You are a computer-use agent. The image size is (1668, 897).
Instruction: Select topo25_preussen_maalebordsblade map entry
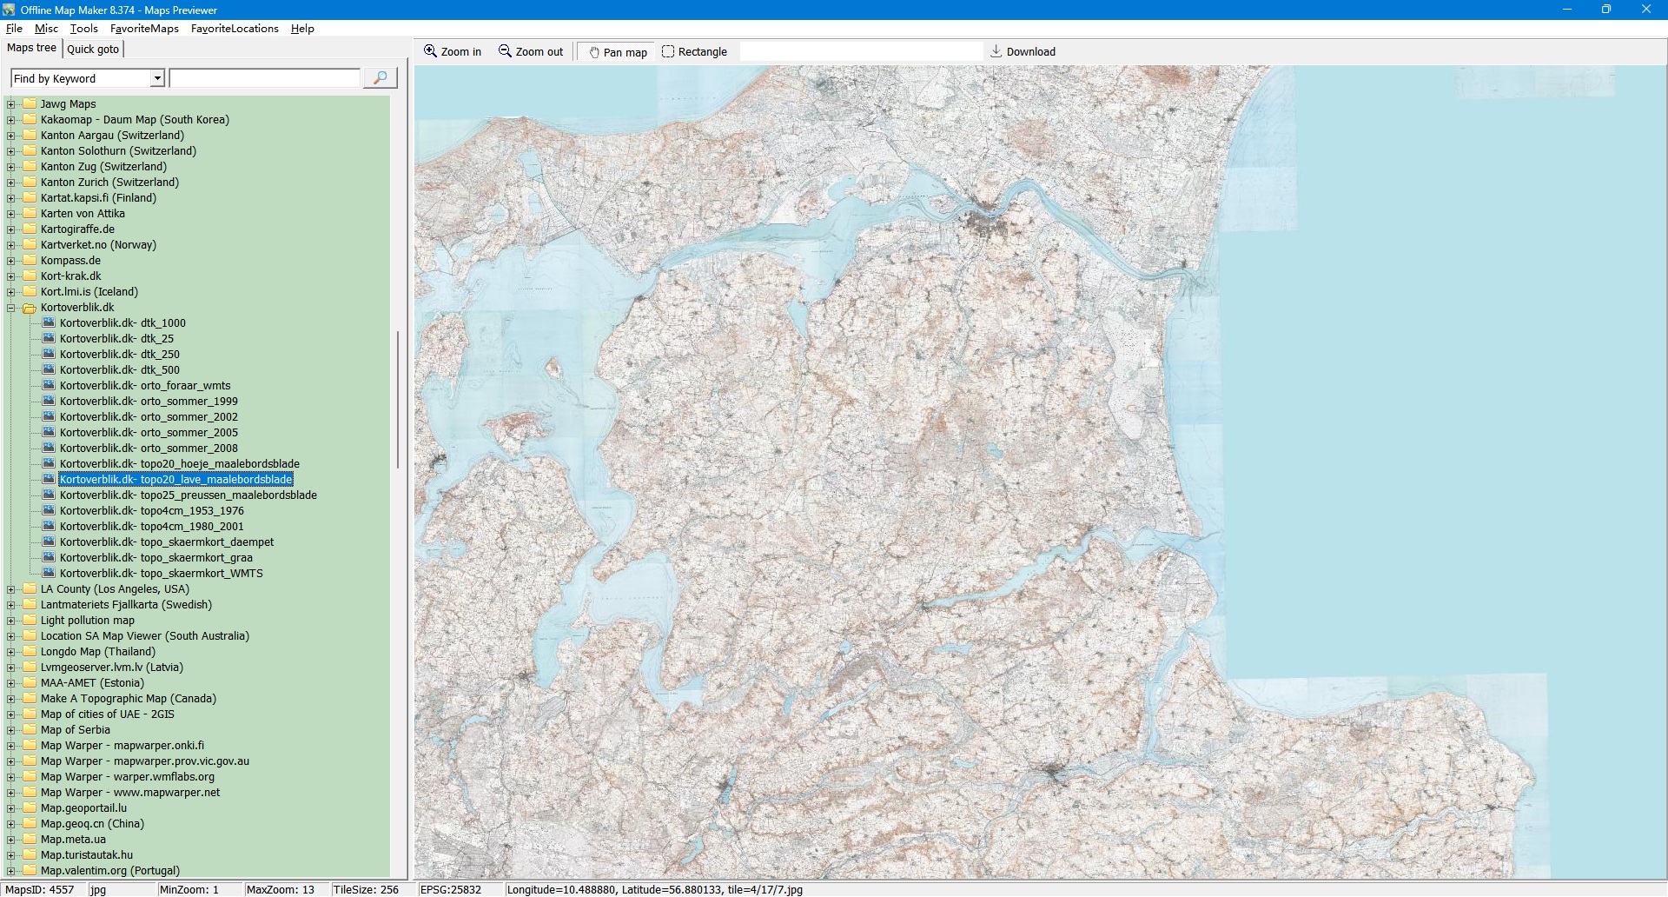188,495
